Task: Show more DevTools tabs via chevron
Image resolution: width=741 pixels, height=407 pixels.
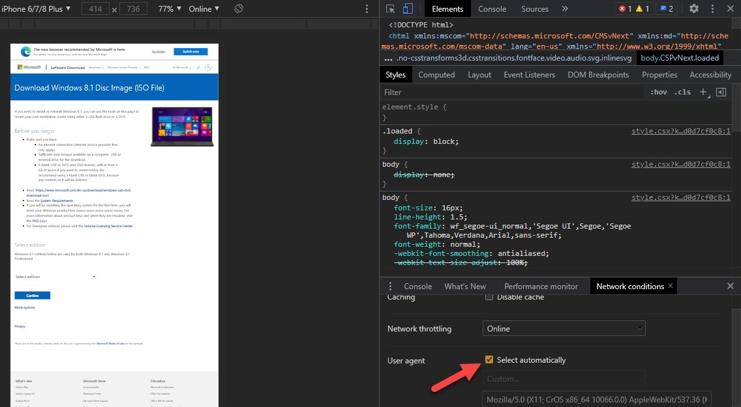Action: [565, 9]
